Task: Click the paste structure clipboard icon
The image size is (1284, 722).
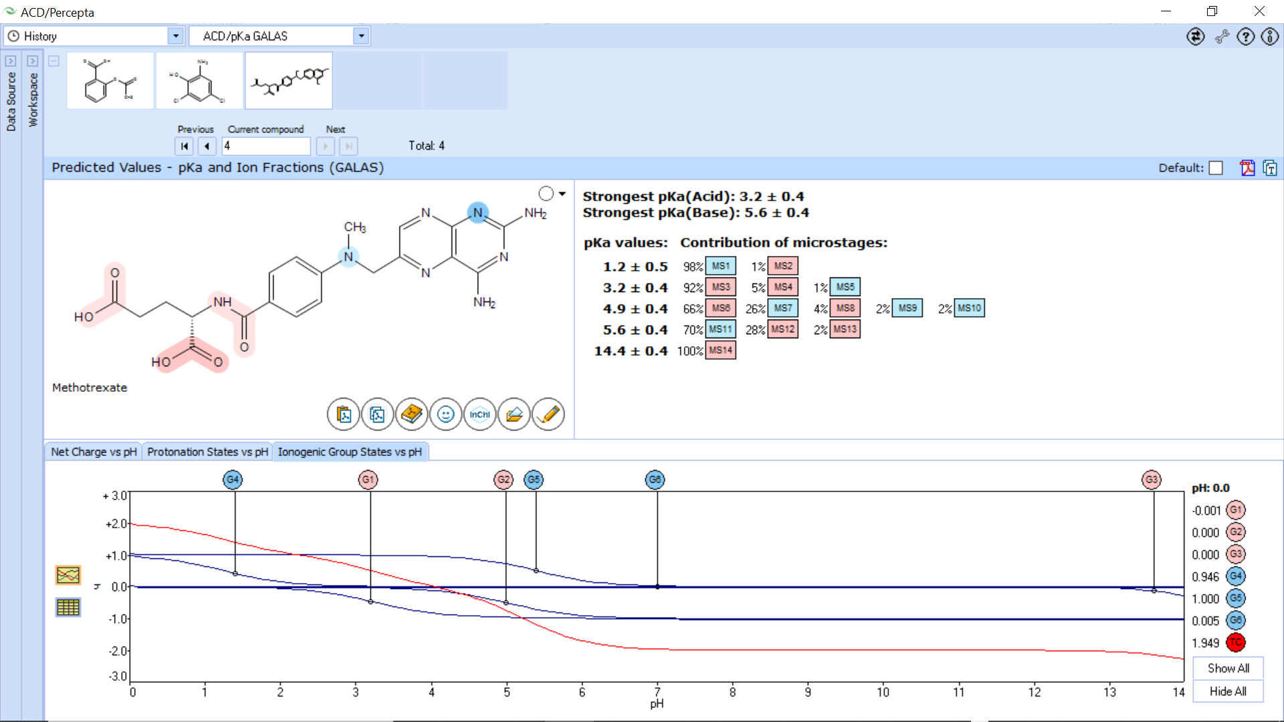Action: tap(344, 414)
